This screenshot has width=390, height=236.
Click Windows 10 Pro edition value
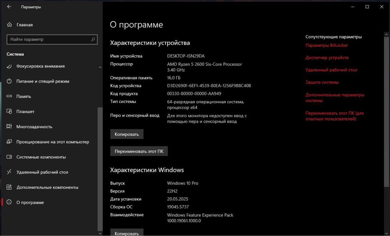click(183, 183)
